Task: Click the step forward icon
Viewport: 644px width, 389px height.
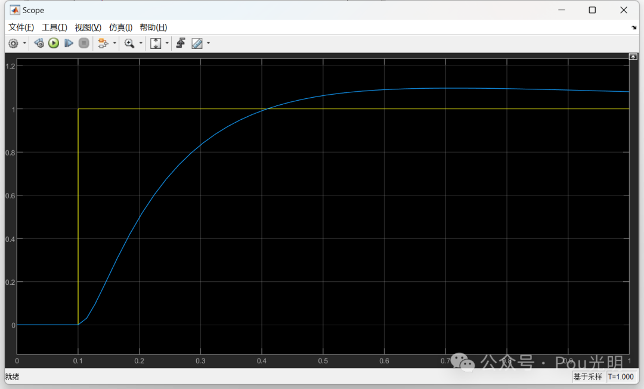Action: click(x=69, y=43)
